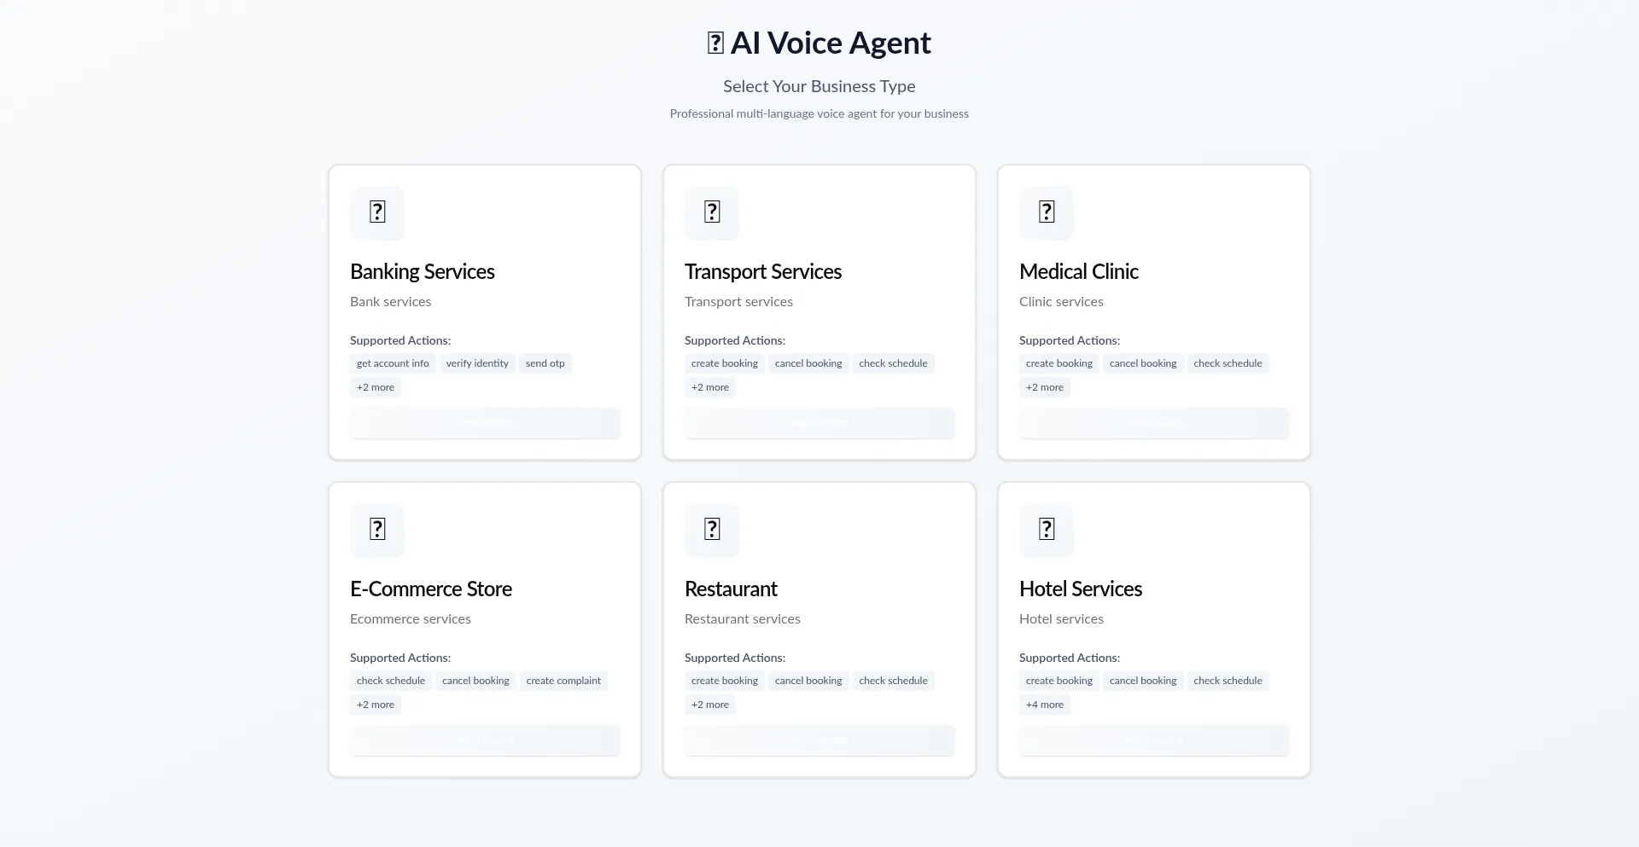
Task: Select the "verify identity" tag in Banking
Action: coord(477,363)
